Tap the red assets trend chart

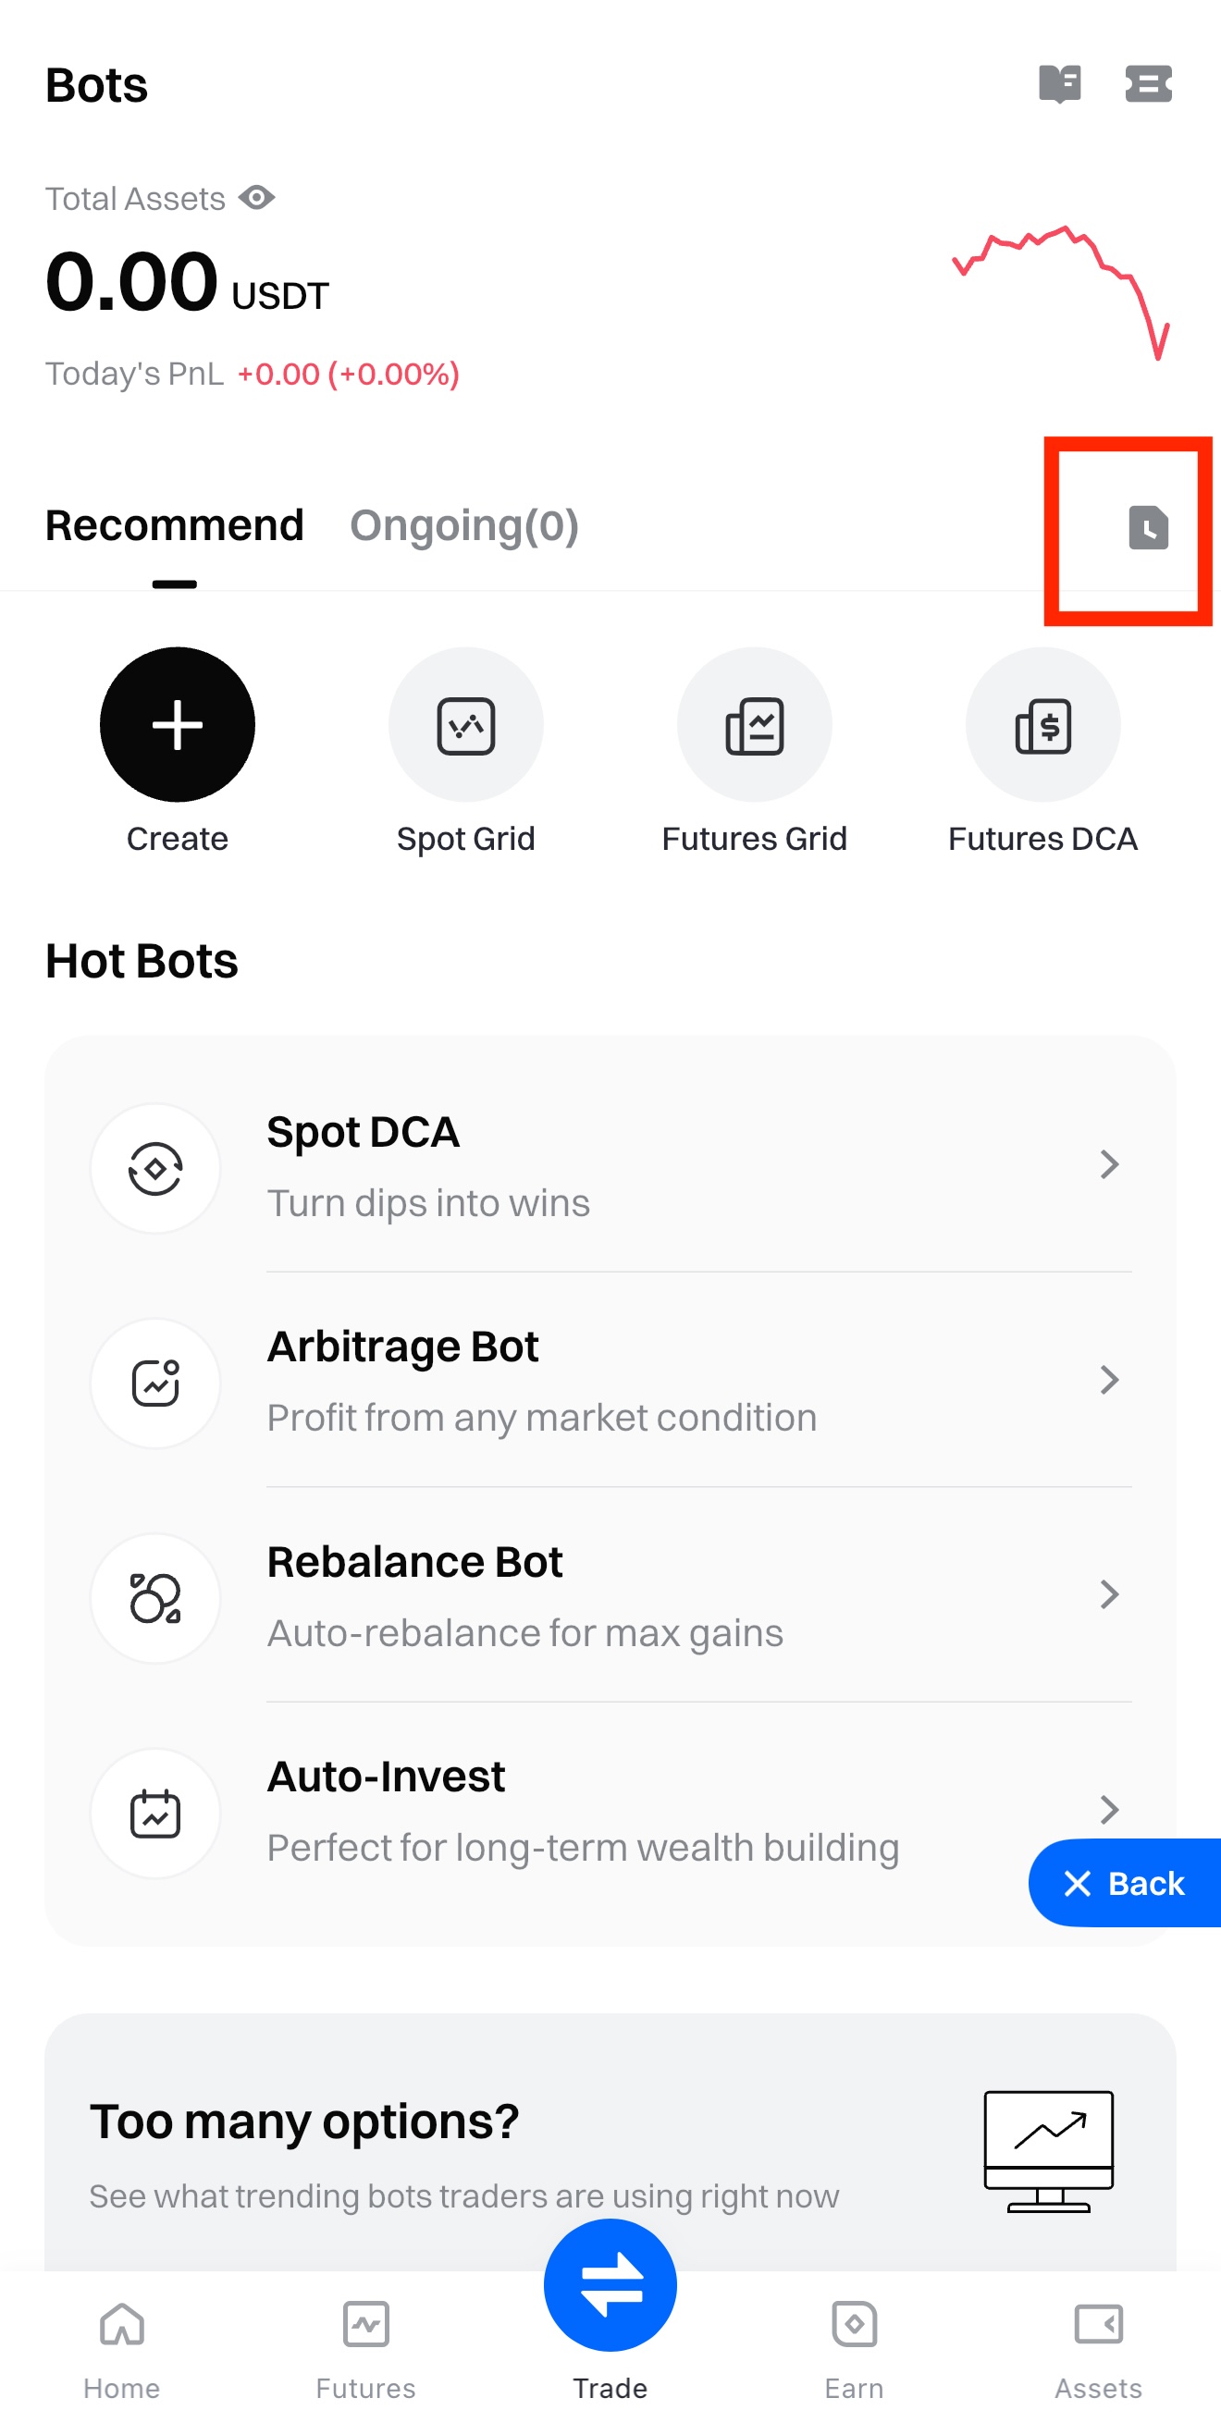coord(1061,289)
